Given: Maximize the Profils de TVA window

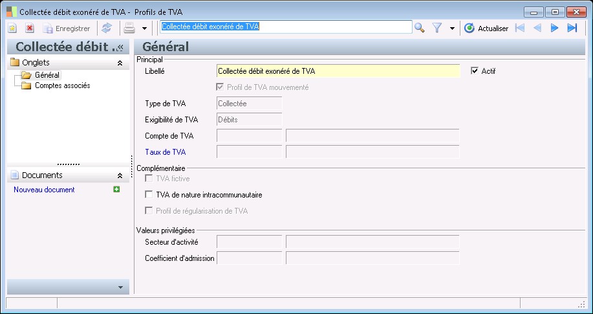Looking at the screenshot, I should click(555, 12).
